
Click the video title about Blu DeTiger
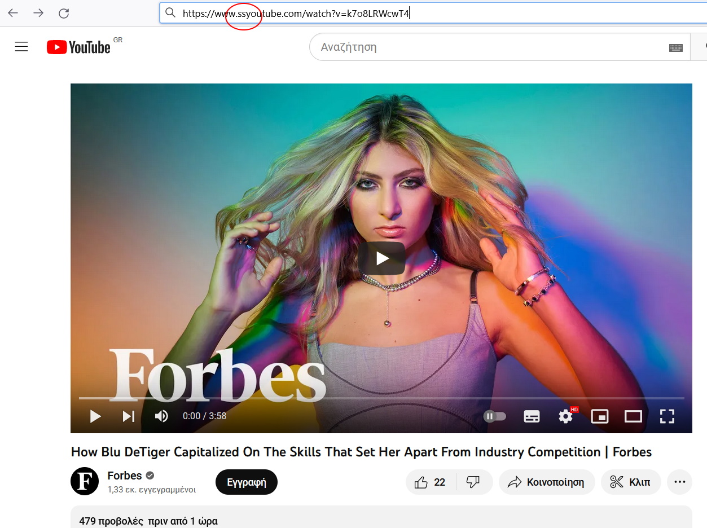point(361,452)
